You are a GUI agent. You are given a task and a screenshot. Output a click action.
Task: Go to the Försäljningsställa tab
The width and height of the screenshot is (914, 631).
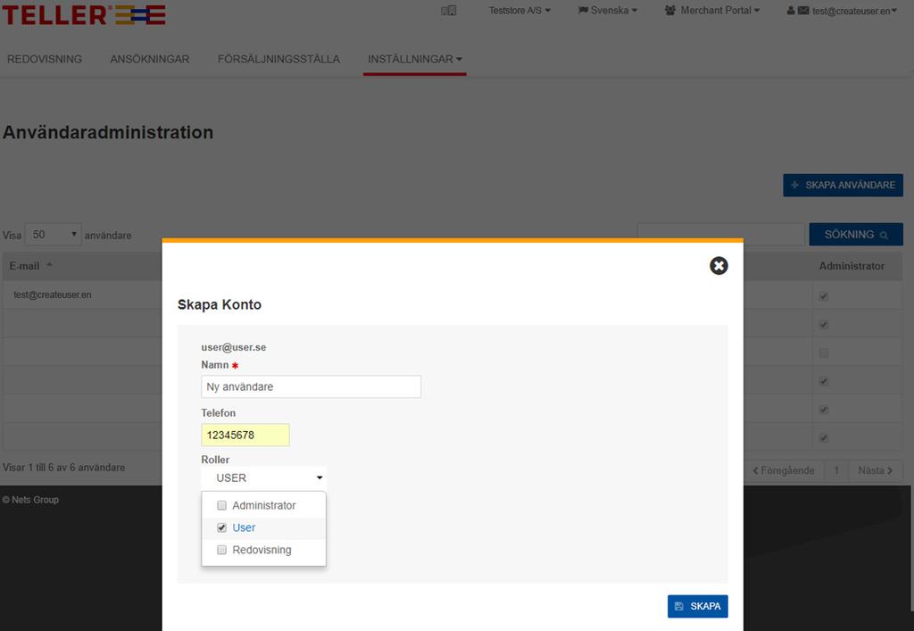[x=278, y=59]
